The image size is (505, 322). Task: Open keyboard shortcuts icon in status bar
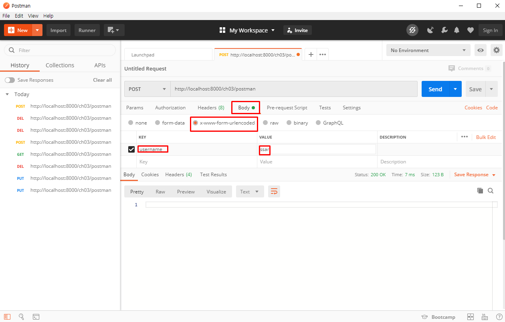pos(485,317)
